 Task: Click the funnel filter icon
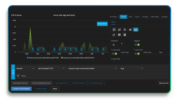18,76
